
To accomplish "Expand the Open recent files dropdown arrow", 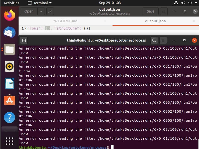I will (x=41, y=12).
